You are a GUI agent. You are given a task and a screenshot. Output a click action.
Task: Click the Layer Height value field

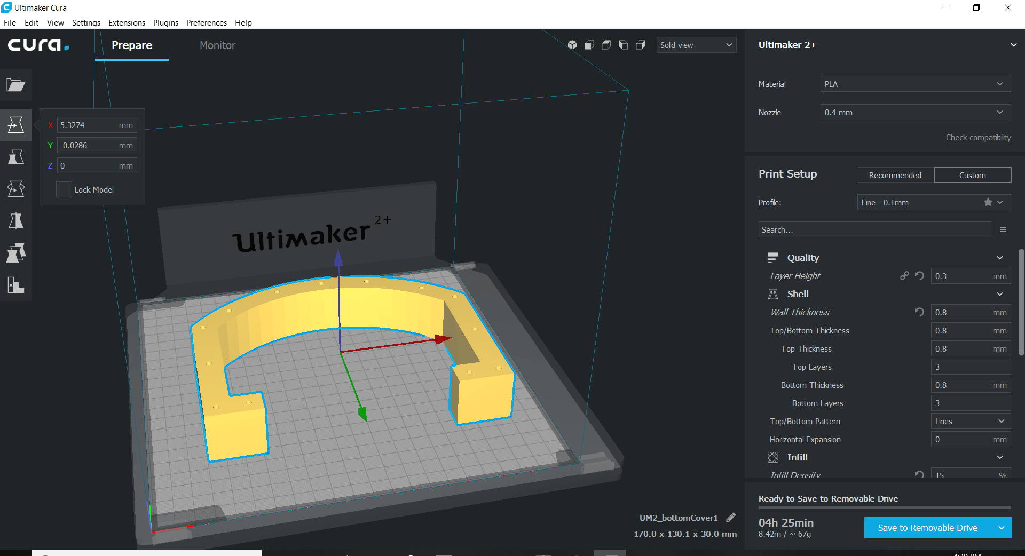pyautogui.click(x=971, y=276)
